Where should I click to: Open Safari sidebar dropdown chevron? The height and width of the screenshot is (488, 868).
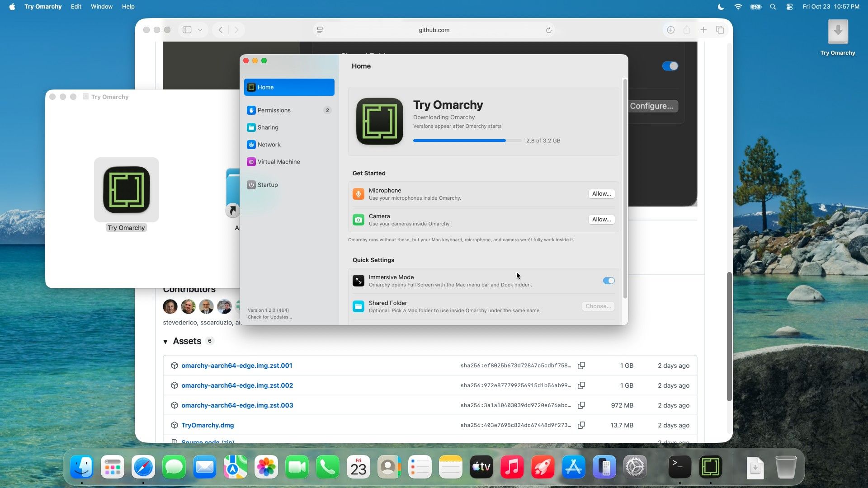[x=200, y=30]
